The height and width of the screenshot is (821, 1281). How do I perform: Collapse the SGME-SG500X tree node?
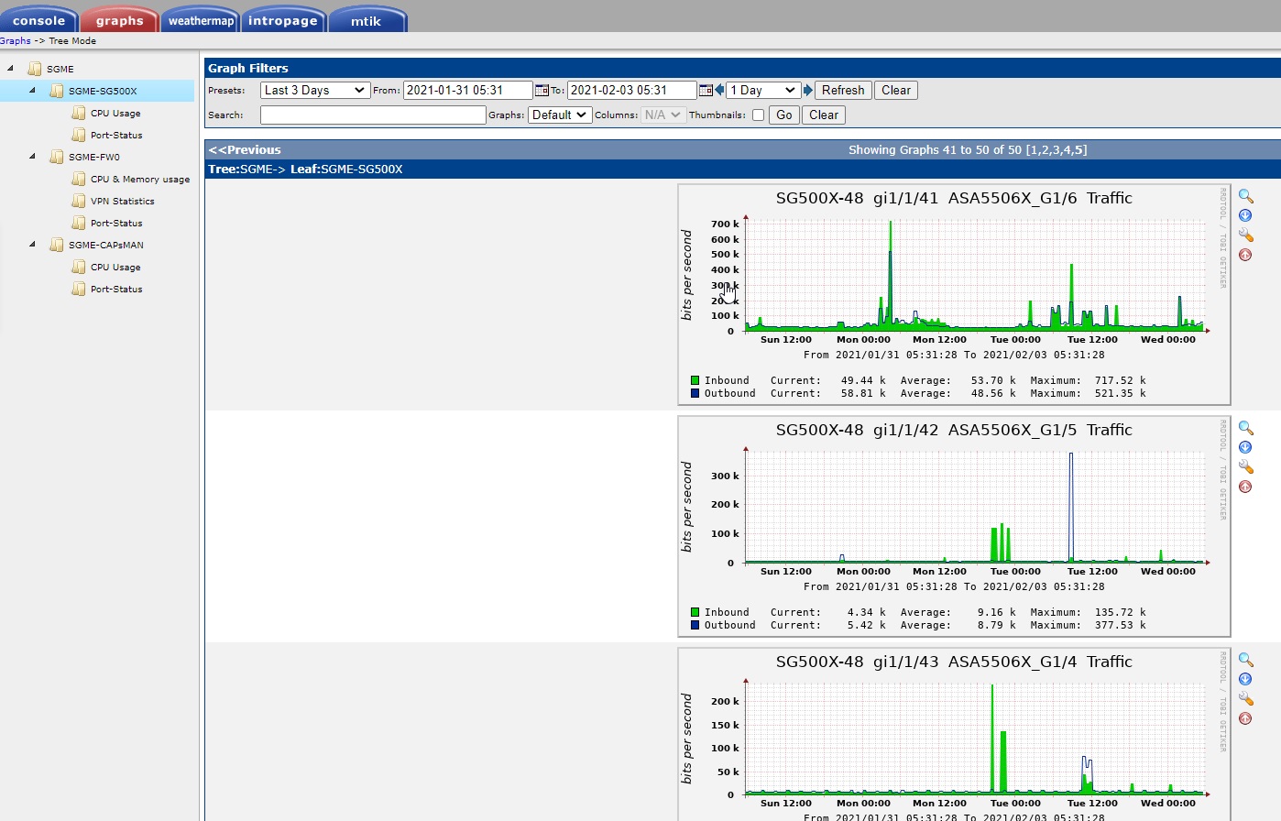tap(32, 90)
